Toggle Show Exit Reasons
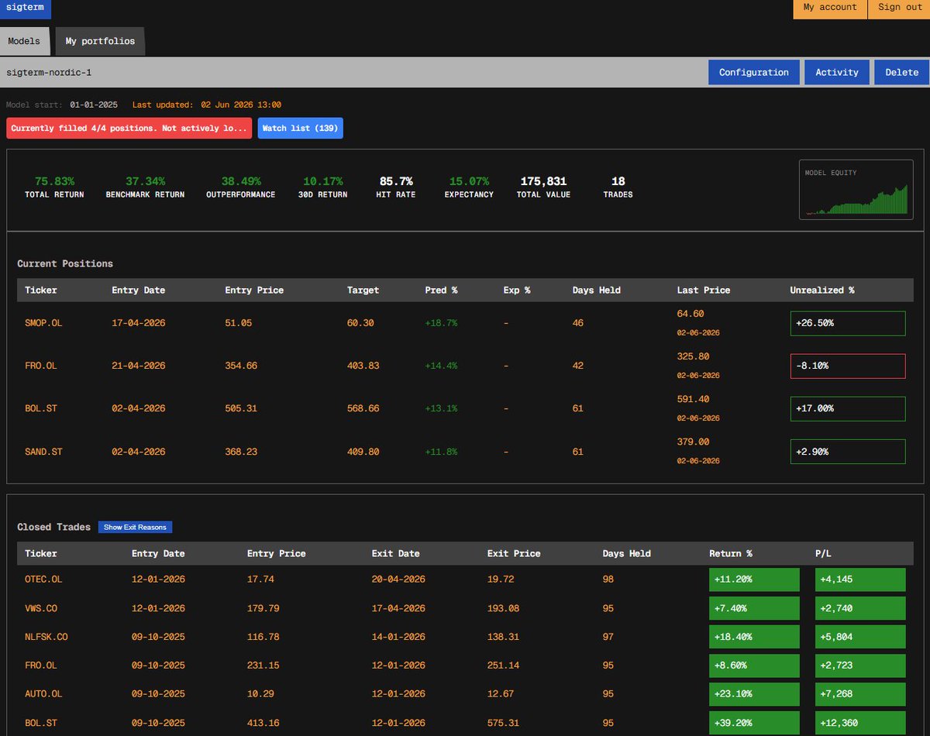The width and height of the screenshot is (930, 736). (x=135, y=527)
